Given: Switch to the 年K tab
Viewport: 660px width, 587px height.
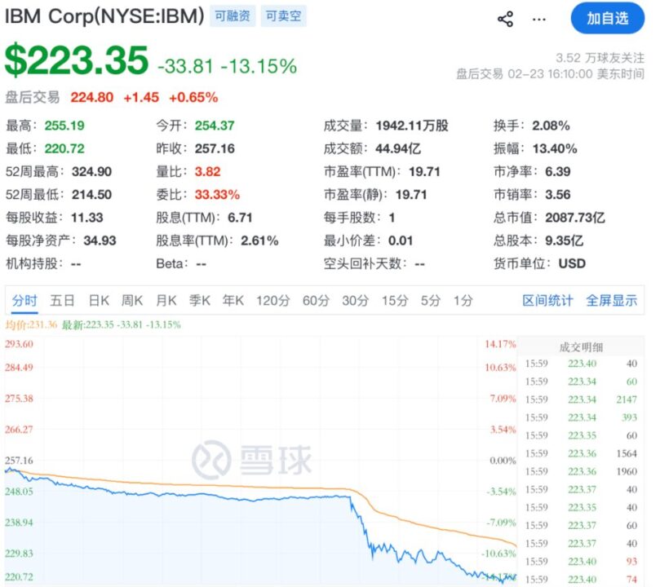Looking at the screenshot, I should tap(233, 300).
